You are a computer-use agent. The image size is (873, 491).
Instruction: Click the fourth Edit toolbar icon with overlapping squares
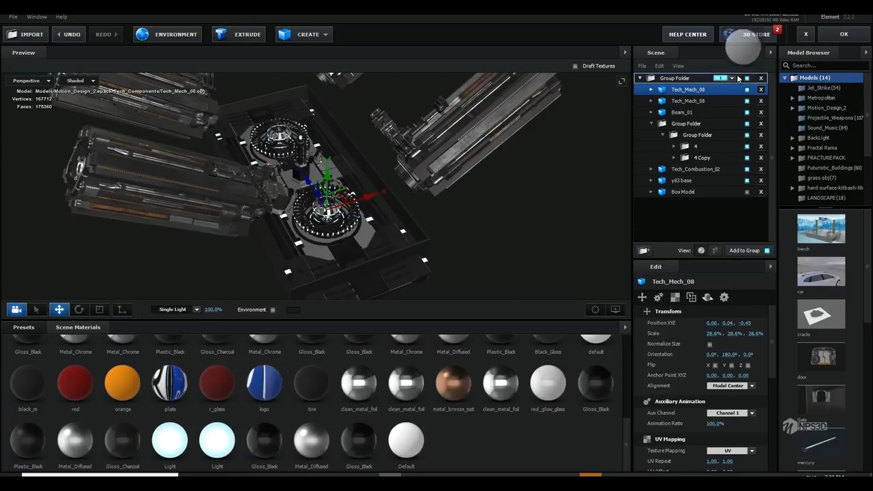(x=691, y=297)
